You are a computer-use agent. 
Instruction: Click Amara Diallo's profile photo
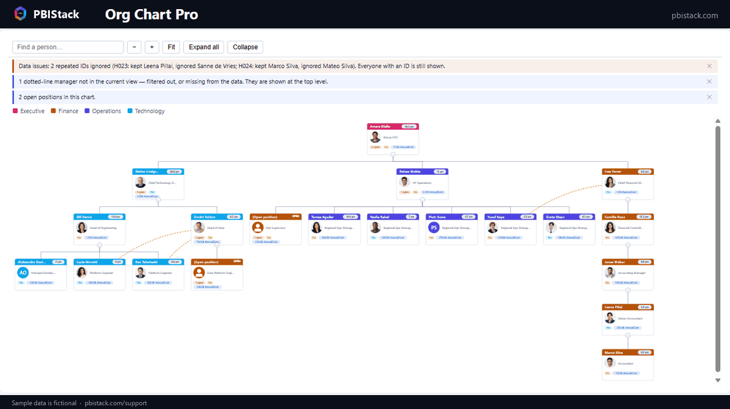(x=375, y=138)
